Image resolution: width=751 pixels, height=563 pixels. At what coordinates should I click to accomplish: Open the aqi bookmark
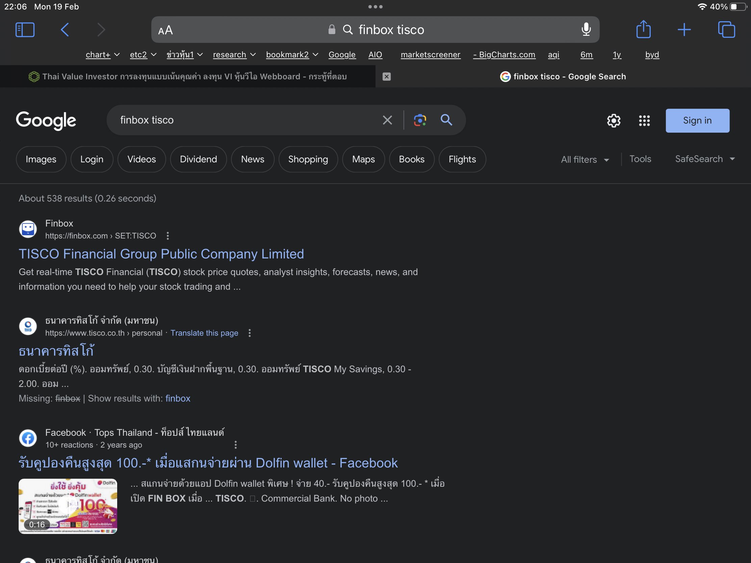pos(553,55)
